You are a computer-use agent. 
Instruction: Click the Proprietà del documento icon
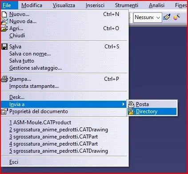click(x=4, y=111)
